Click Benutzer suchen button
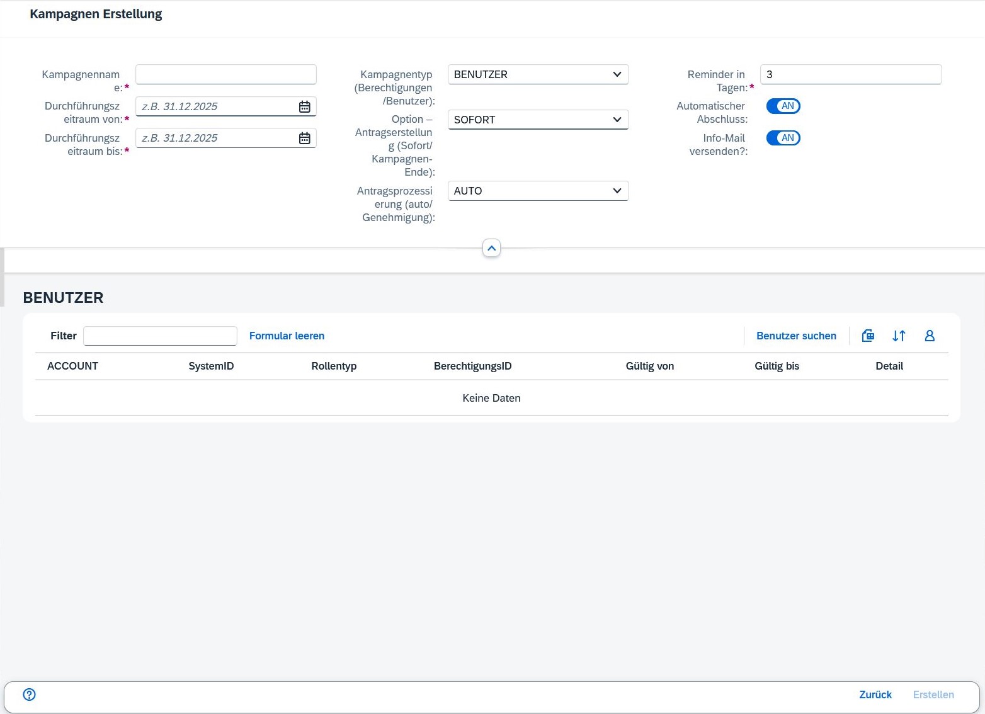 coord(796,336)
